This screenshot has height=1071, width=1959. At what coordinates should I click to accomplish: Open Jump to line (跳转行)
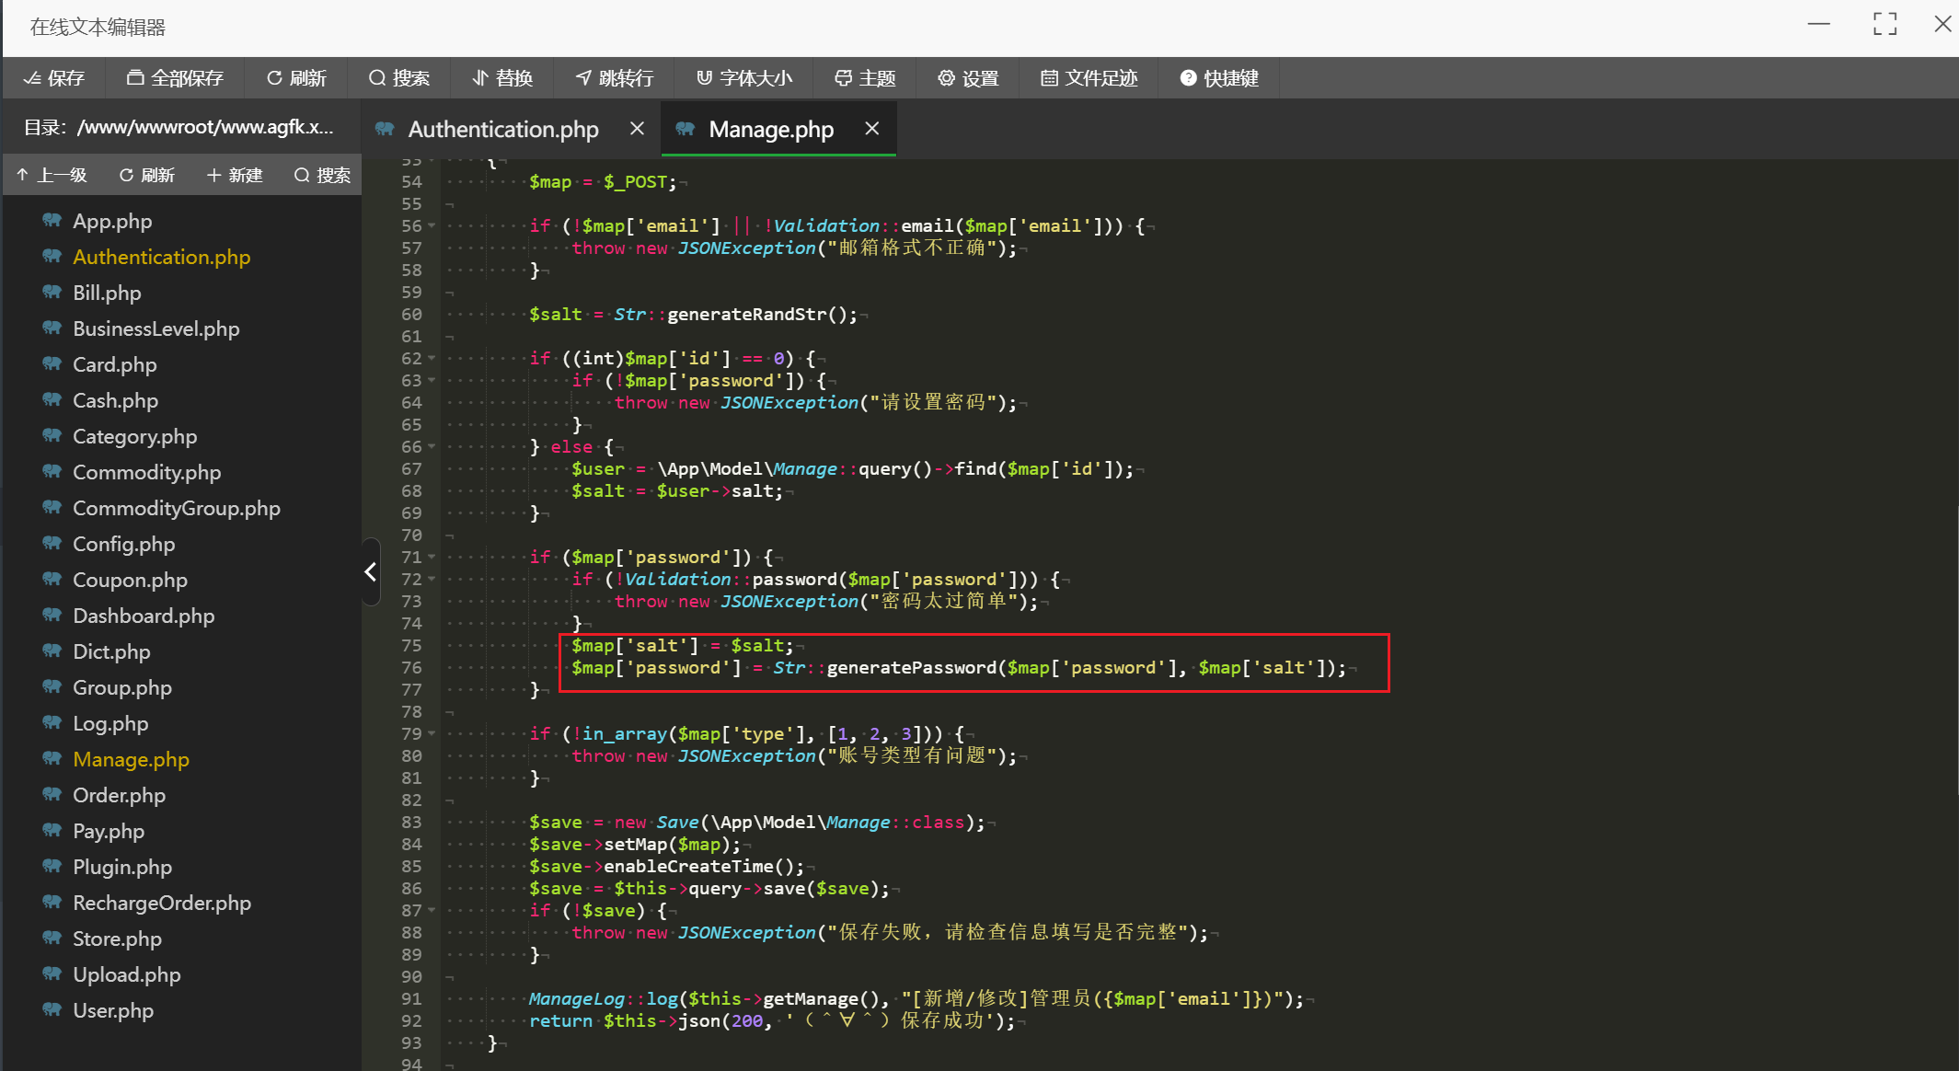pyautogui.click(x=615, y=78)
